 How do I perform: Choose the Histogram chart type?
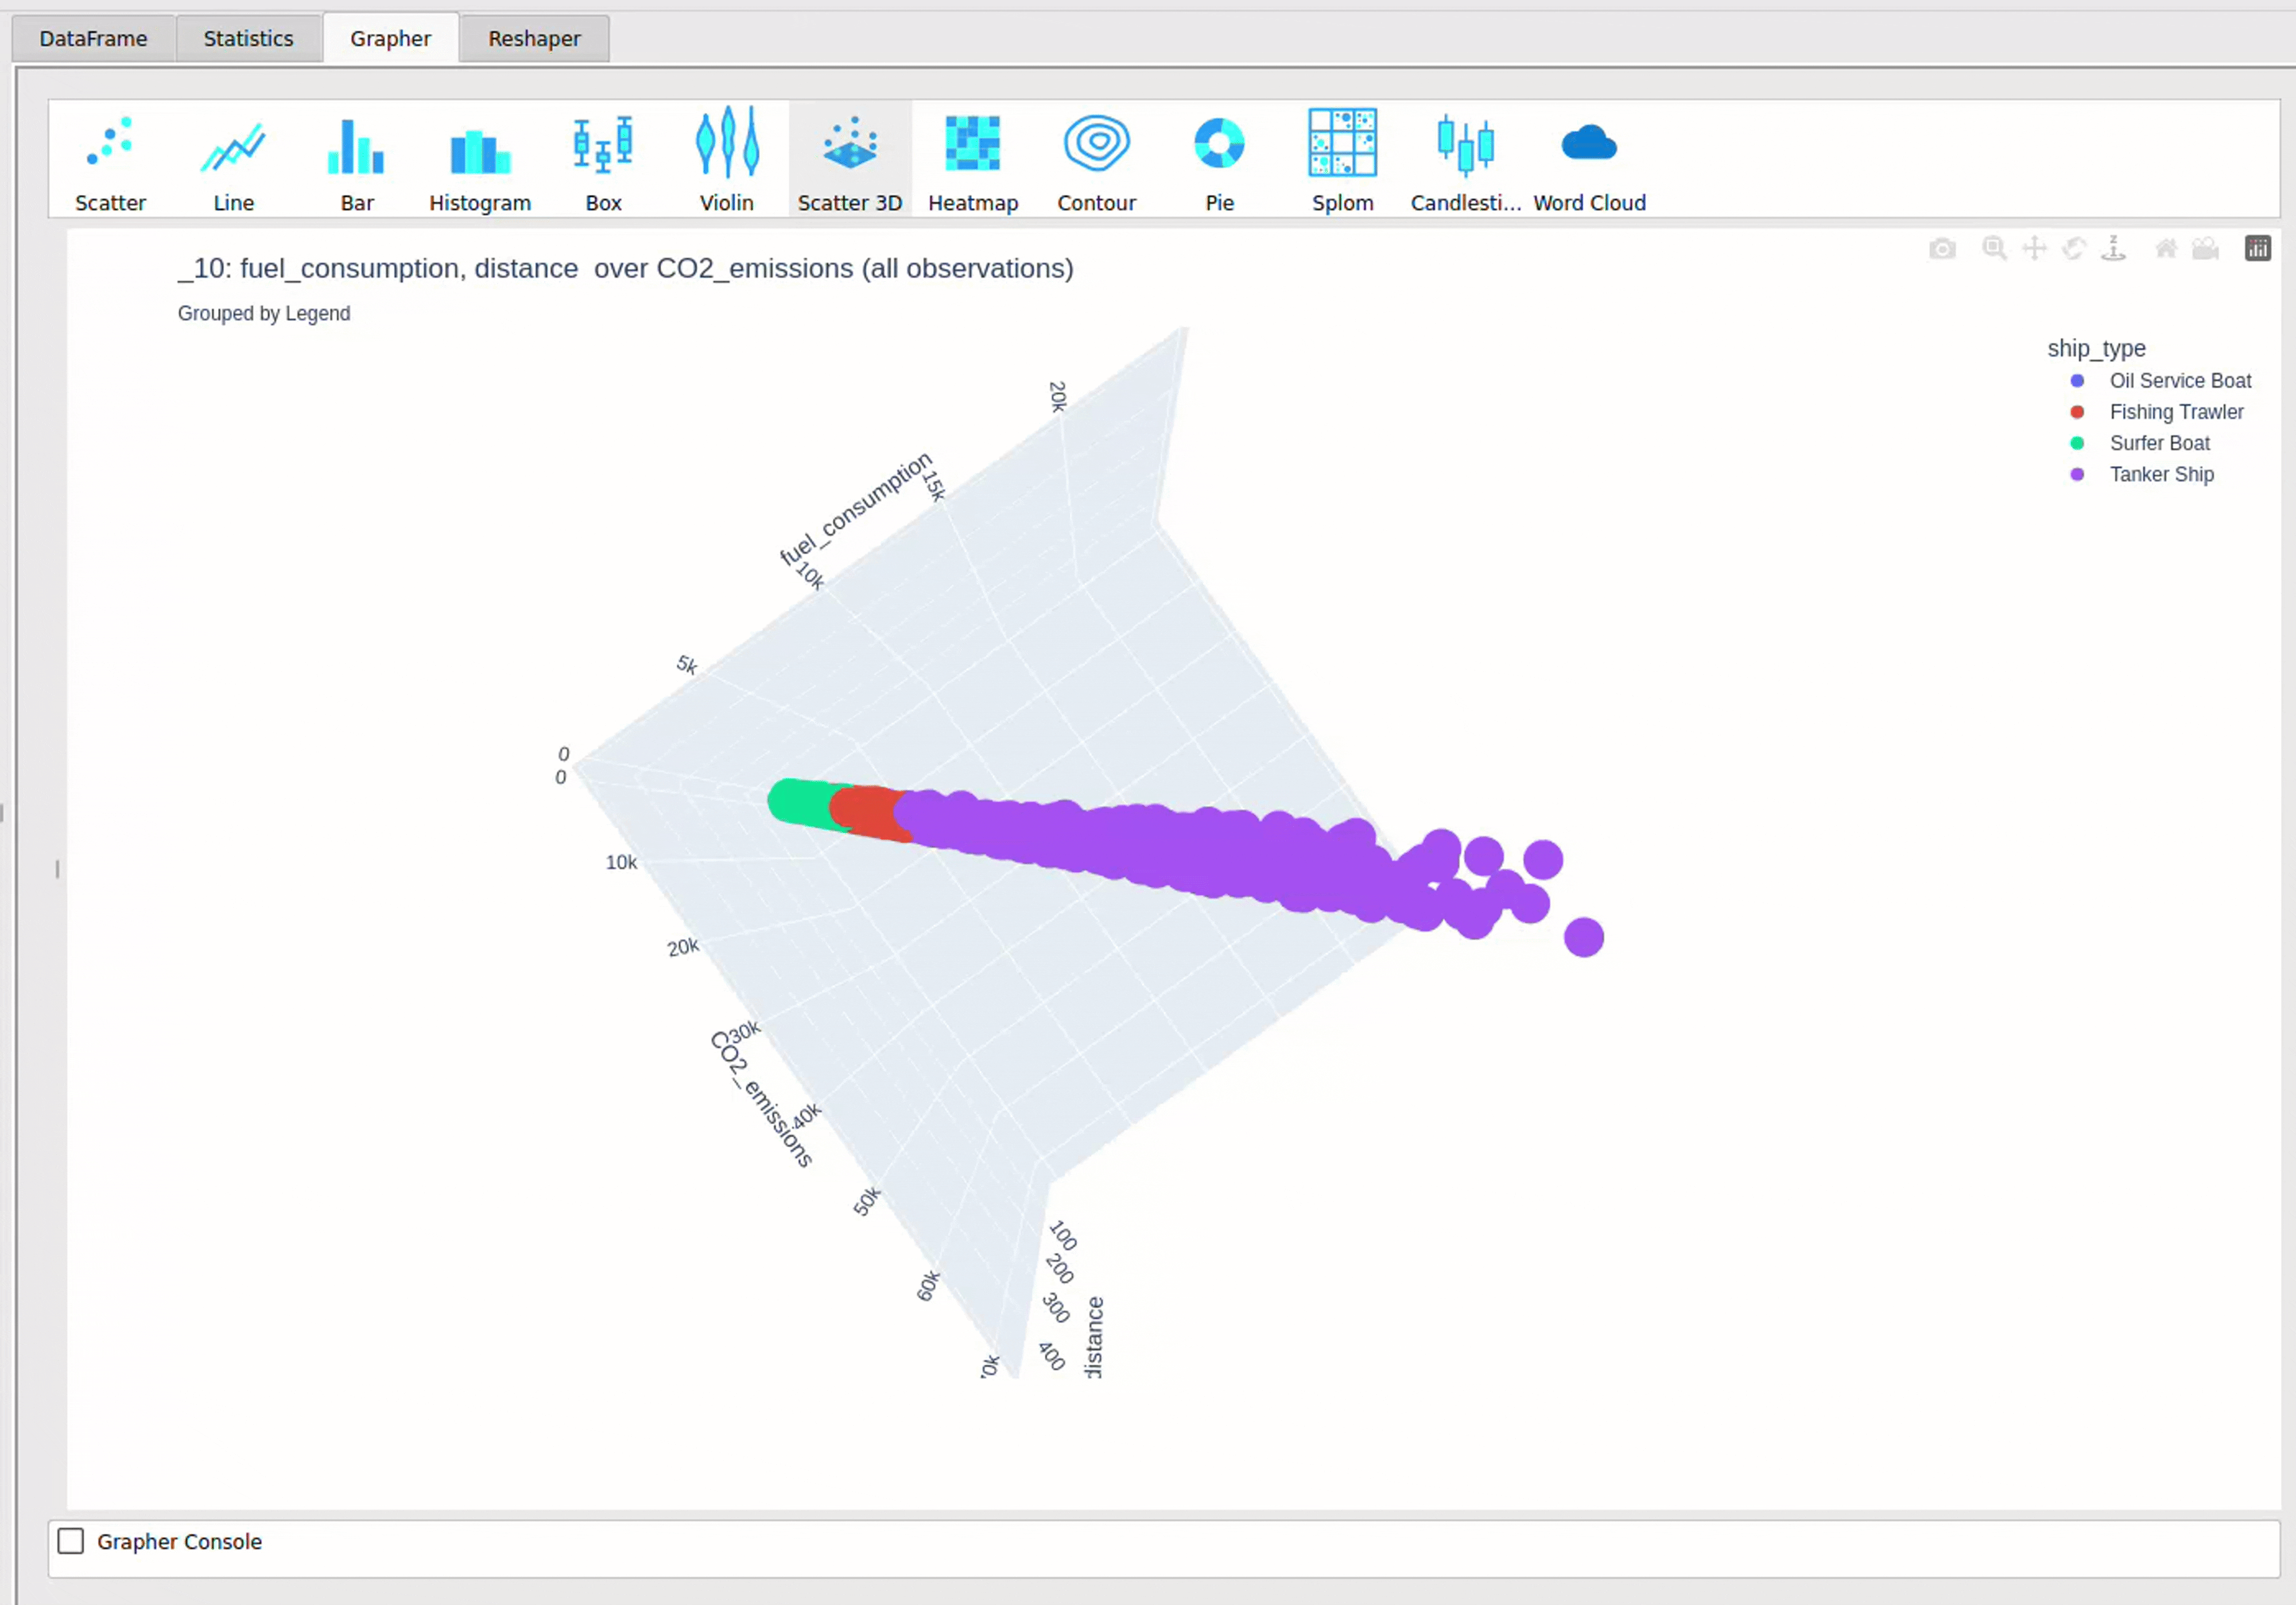point(480,160)
